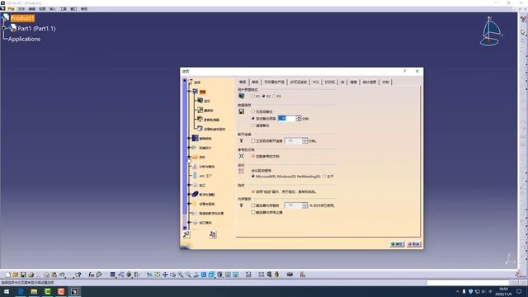Click the Shading render style icon
Viewport: 528px width, 297px height.
click(220, 275)
